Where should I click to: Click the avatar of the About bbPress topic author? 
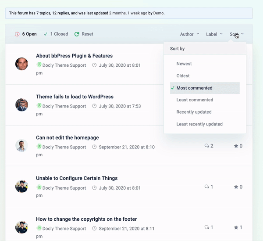pyautogui.click(x=21, y=64)
